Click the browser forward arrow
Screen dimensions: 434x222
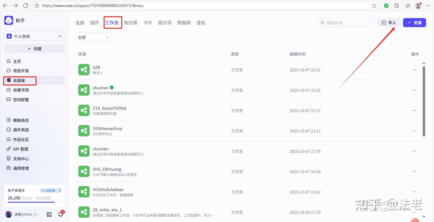[x=15, y=6]
